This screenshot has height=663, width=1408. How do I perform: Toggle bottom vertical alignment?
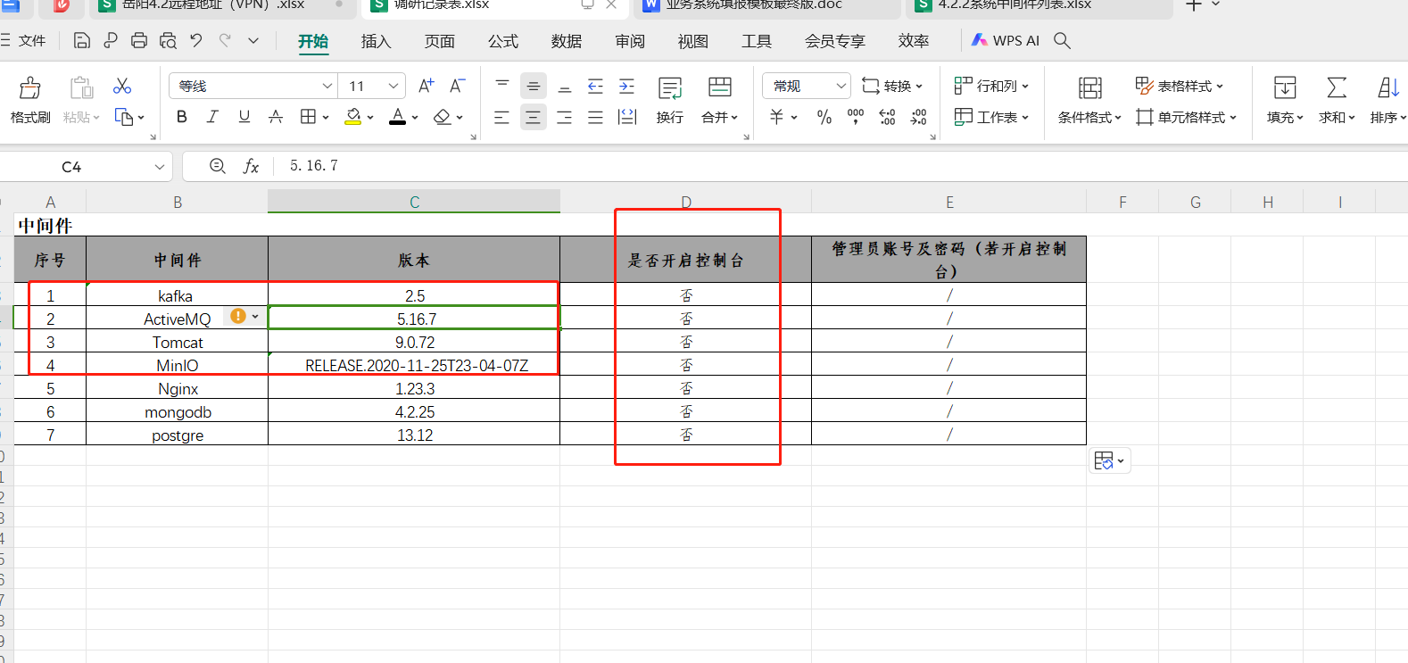[564, 86]
